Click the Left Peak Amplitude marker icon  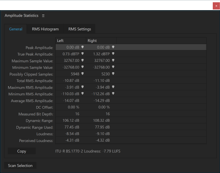[83, 47]
